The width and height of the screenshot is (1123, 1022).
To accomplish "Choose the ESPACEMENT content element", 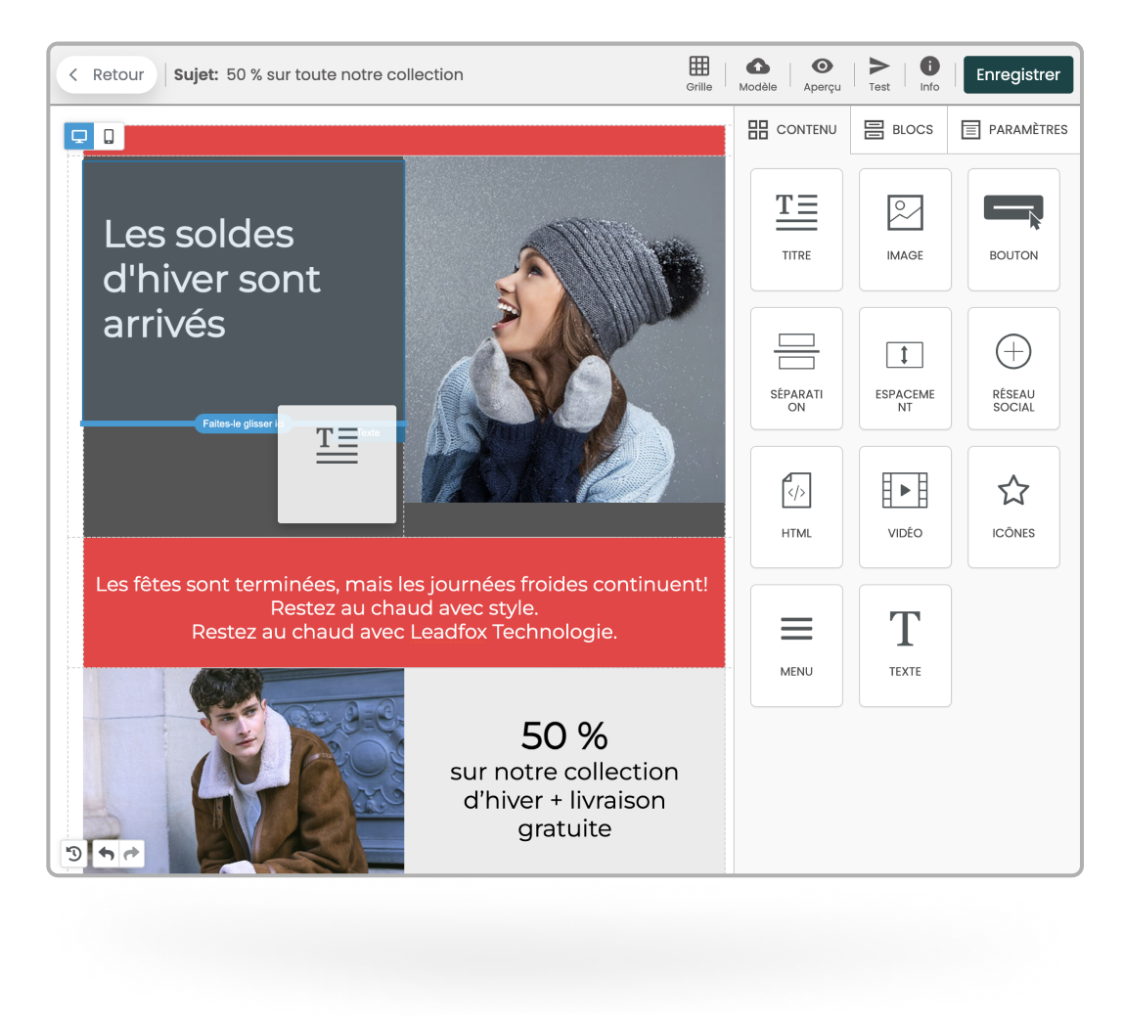I will pyautogui.click(x=905, y=369).
